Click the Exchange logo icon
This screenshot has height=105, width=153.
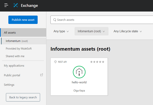(x=16, y=5)
